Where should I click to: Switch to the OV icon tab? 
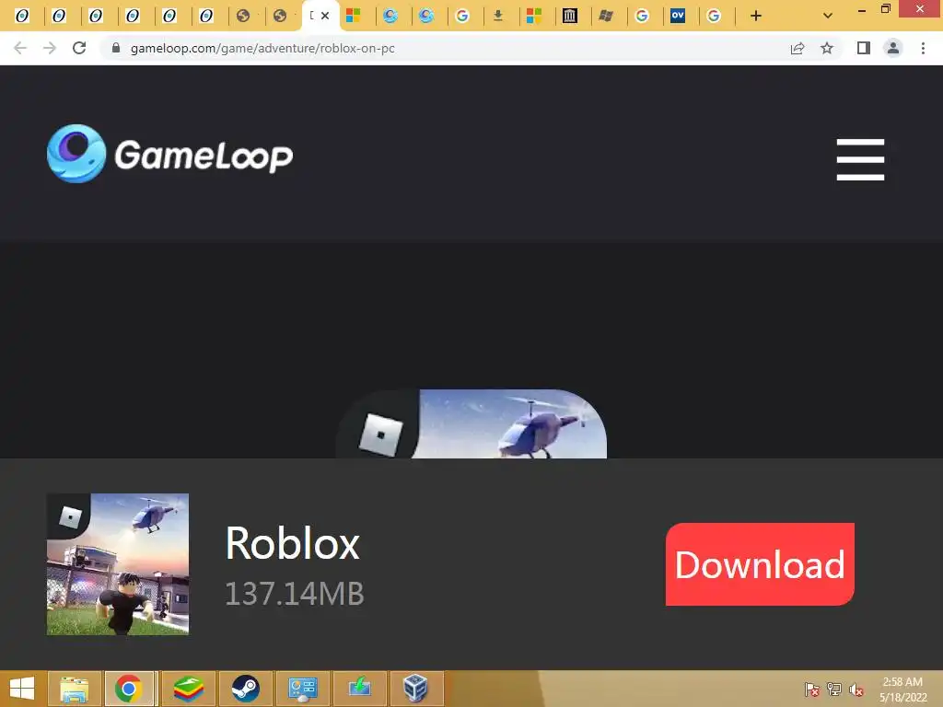pyautogui.click(x=678, y=16)
